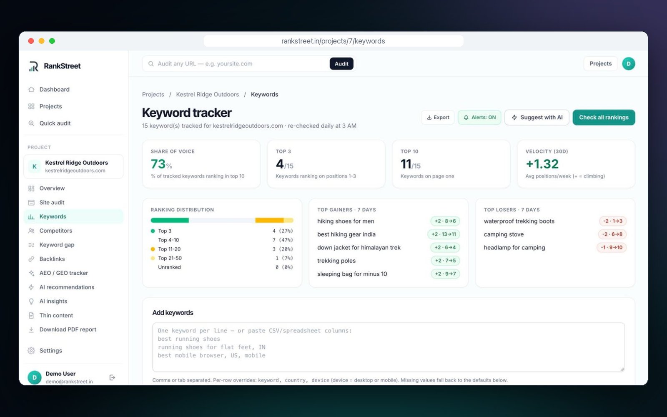Click the Velocity +1.32 card
667x417 pixels.
point(576,164)
